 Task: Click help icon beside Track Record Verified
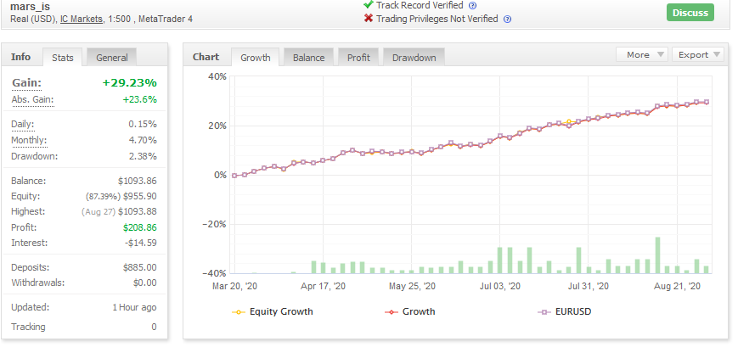tap(473, 6)
